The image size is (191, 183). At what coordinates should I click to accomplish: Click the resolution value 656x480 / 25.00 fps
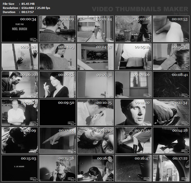36,8
